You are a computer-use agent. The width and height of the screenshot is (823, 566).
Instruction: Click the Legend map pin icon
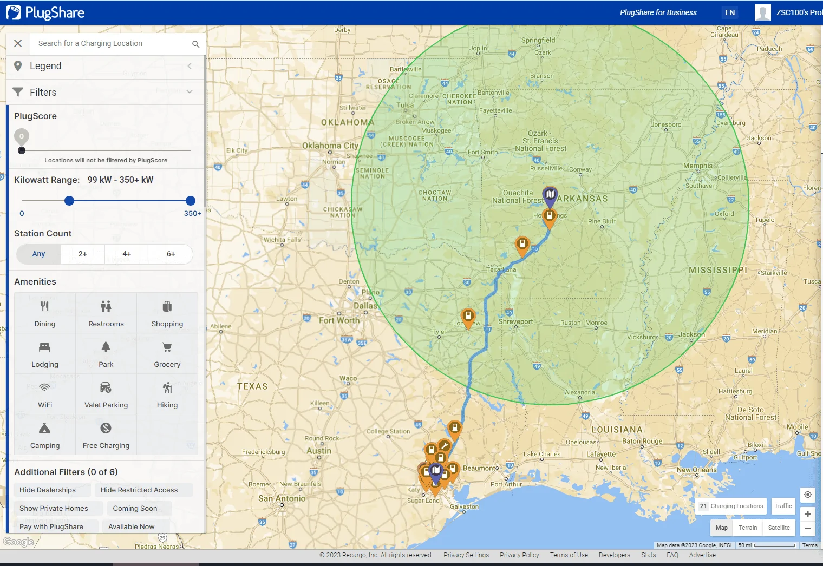pyautogui.click(x=18, y=66)
